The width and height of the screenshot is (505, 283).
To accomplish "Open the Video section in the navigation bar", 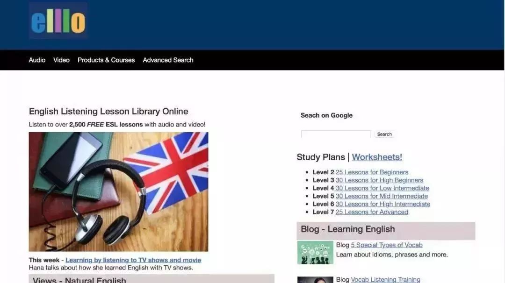I will click(x=61, y=60).
